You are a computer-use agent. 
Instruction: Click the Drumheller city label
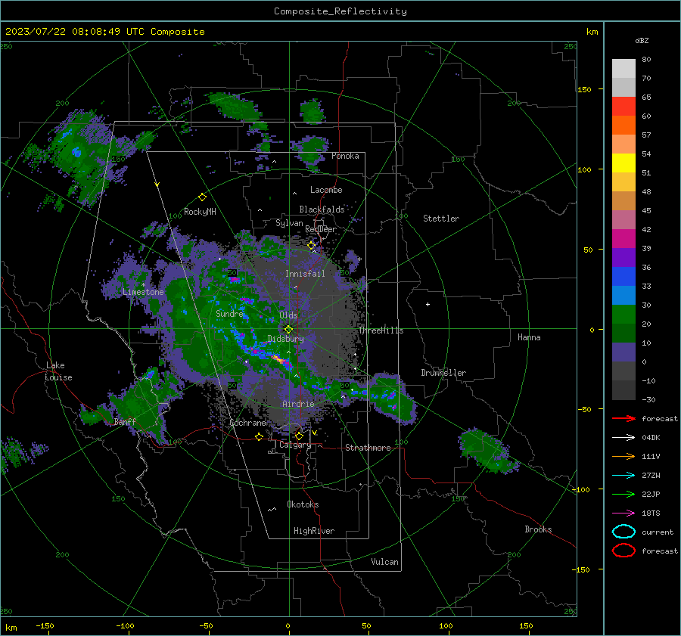click(443, 373)
